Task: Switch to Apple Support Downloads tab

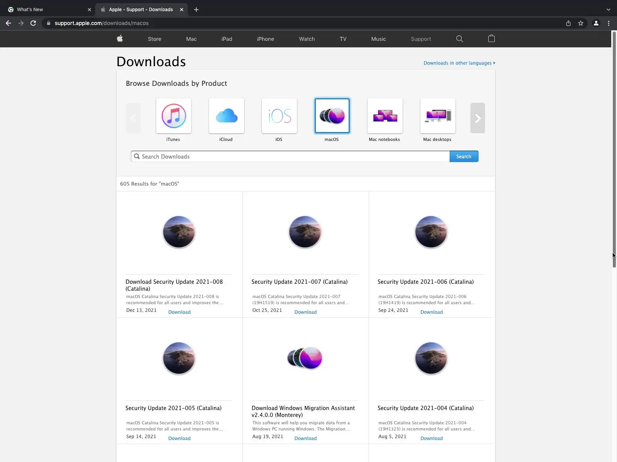Action: tap(142, 10)
